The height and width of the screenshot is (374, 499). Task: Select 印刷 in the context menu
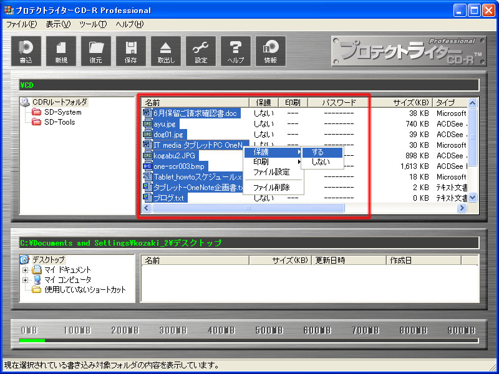273,162
